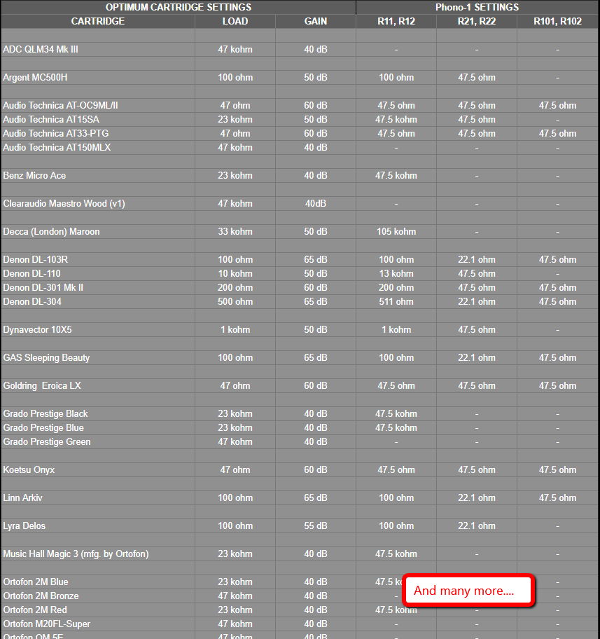
Task: Select the Grado Prestige Blue name
Action: click(x=43, y=428)
